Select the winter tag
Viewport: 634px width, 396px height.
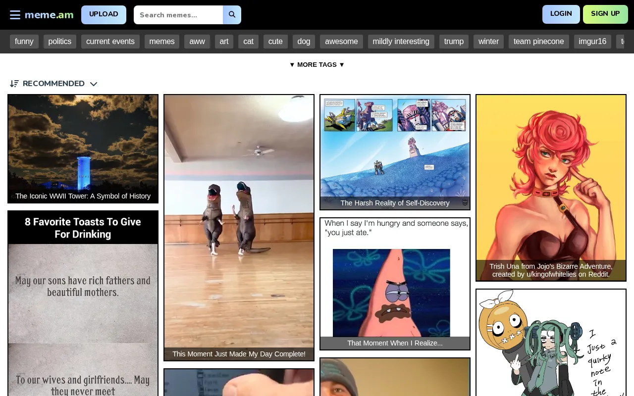tap(488, 42)
